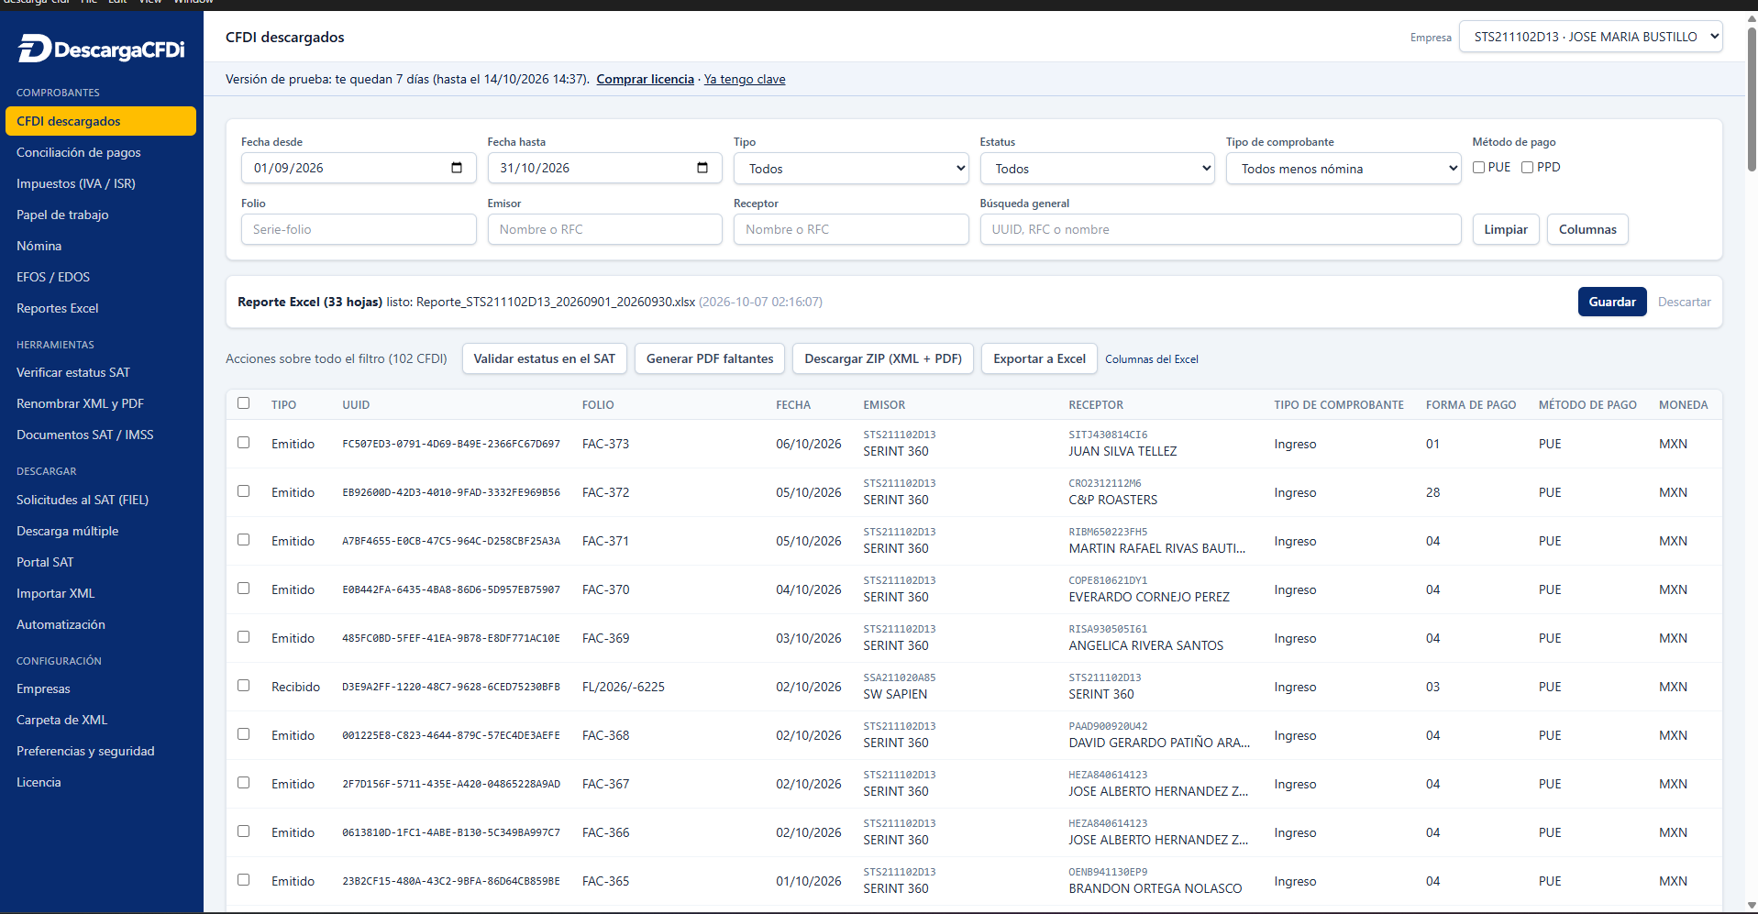Open Solicitudes al SAT (FIEL)
Viewport: 1758px width, 914px height.
click(101, 500)
